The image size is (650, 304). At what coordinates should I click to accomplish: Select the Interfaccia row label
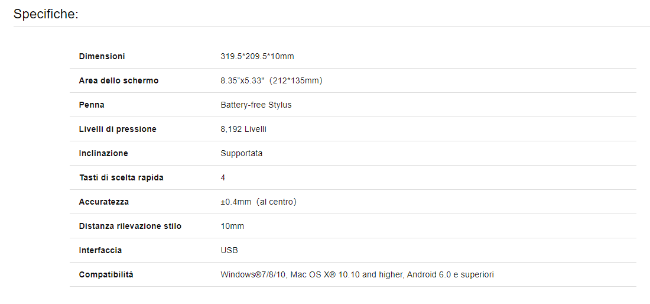coord(100,251)
